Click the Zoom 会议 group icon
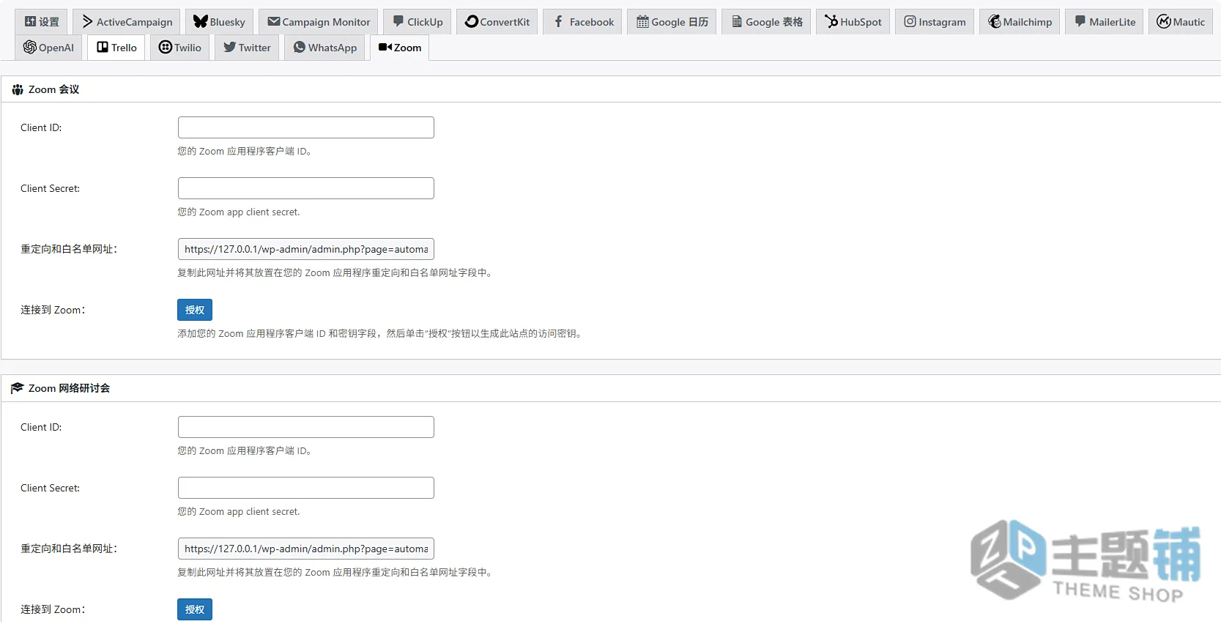This screenshot has width=1221, height=624. 18,89
